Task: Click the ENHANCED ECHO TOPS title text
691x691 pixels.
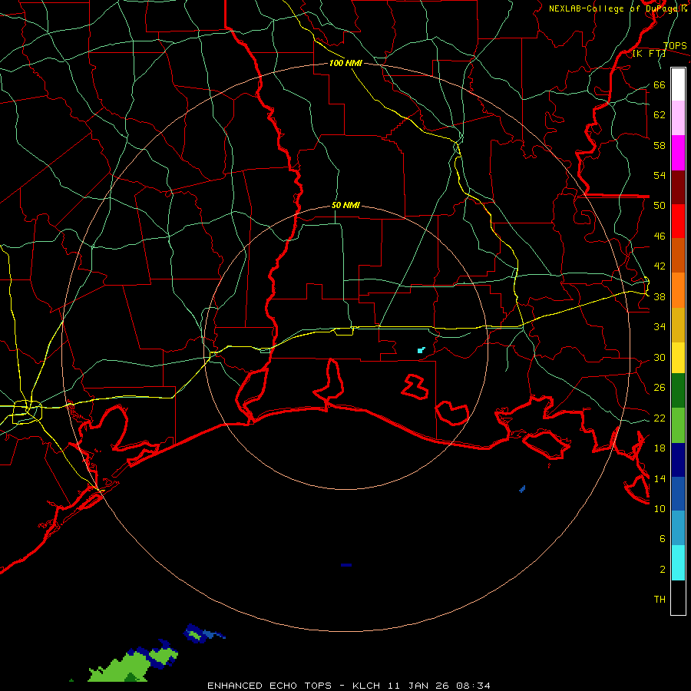Action: point(269,686)
